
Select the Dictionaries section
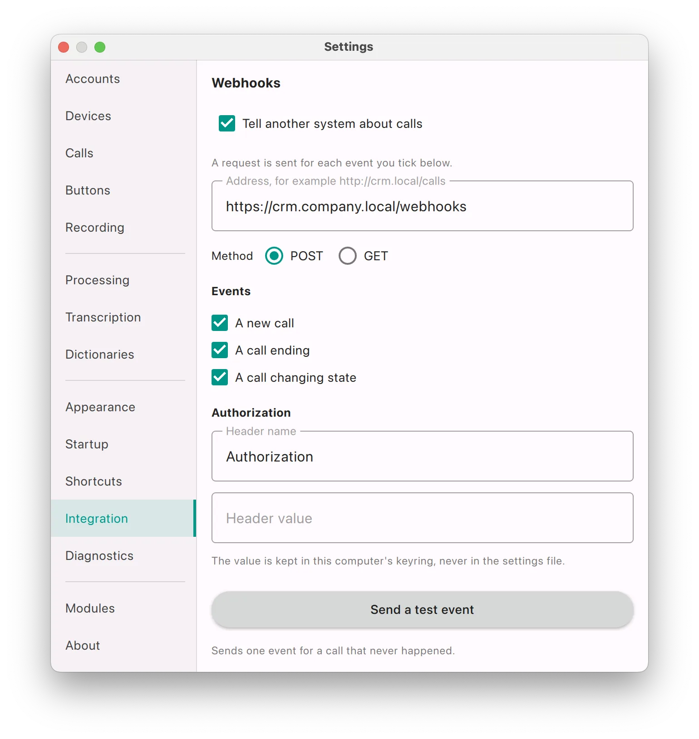coord(123,355)
